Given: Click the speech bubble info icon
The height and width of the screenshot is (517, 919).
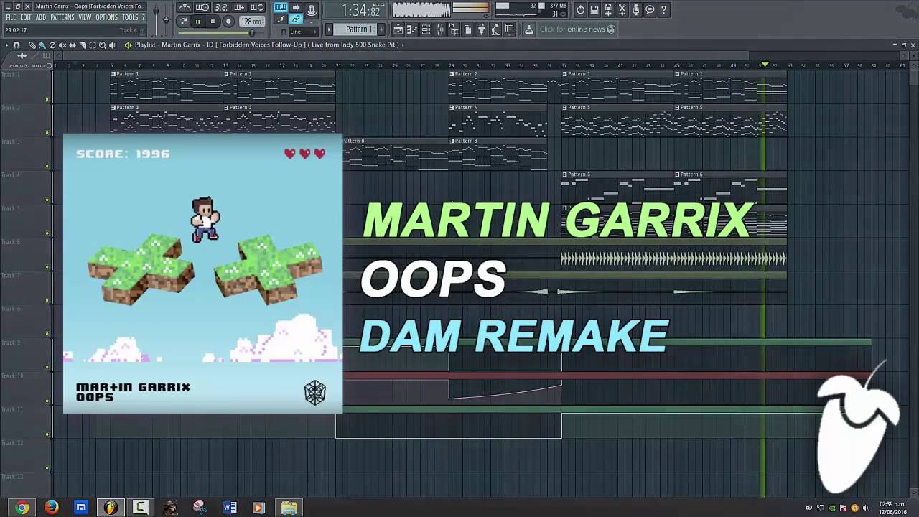Looking at the screenshot, I should pyautogui.click(x=650, y=10).
